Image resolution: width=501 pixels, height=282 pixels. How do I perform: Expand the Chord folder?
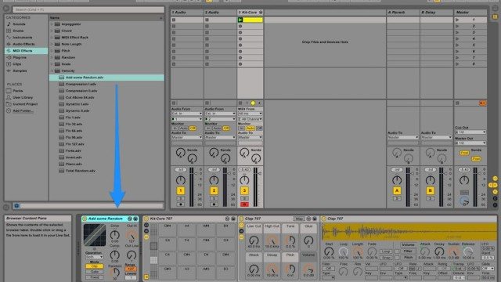tap(52, 31)
